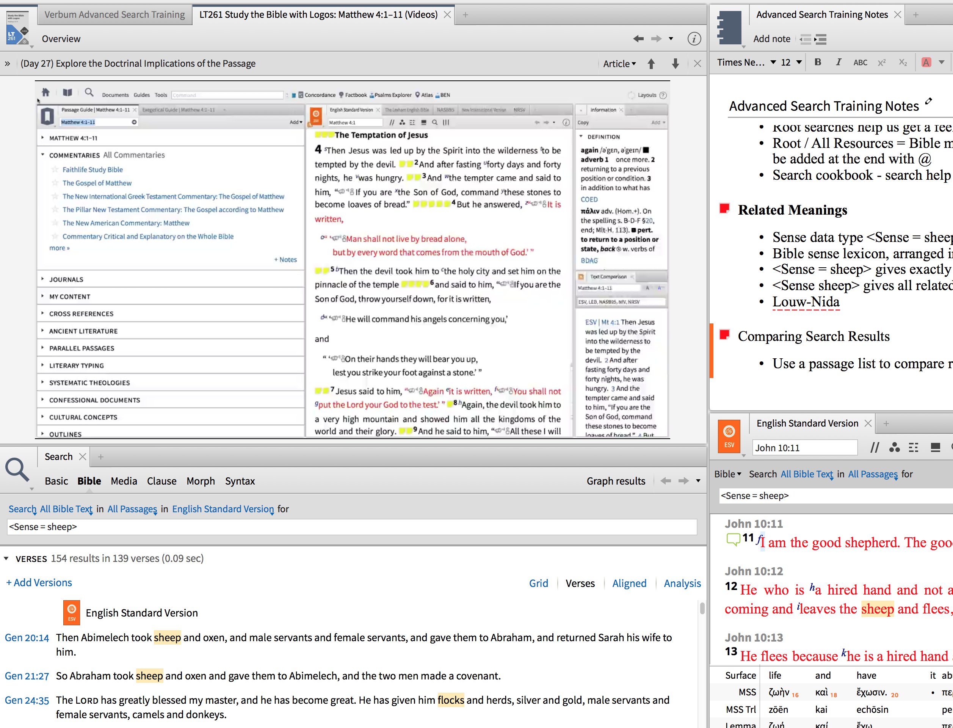
Task: Toggle subscript formatting
Action: [x=903, y=63]
